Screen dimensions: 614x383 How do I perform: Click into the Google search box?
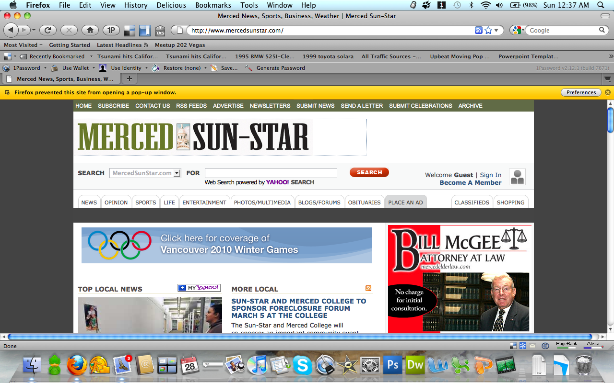click(x=563, y=30)
